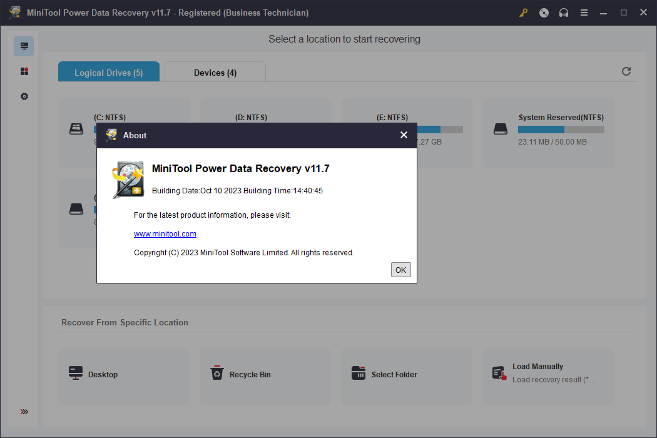The image size is (657, 438).
Task: Click Load Manually recovery result option
Action: (x=548, y=377)
